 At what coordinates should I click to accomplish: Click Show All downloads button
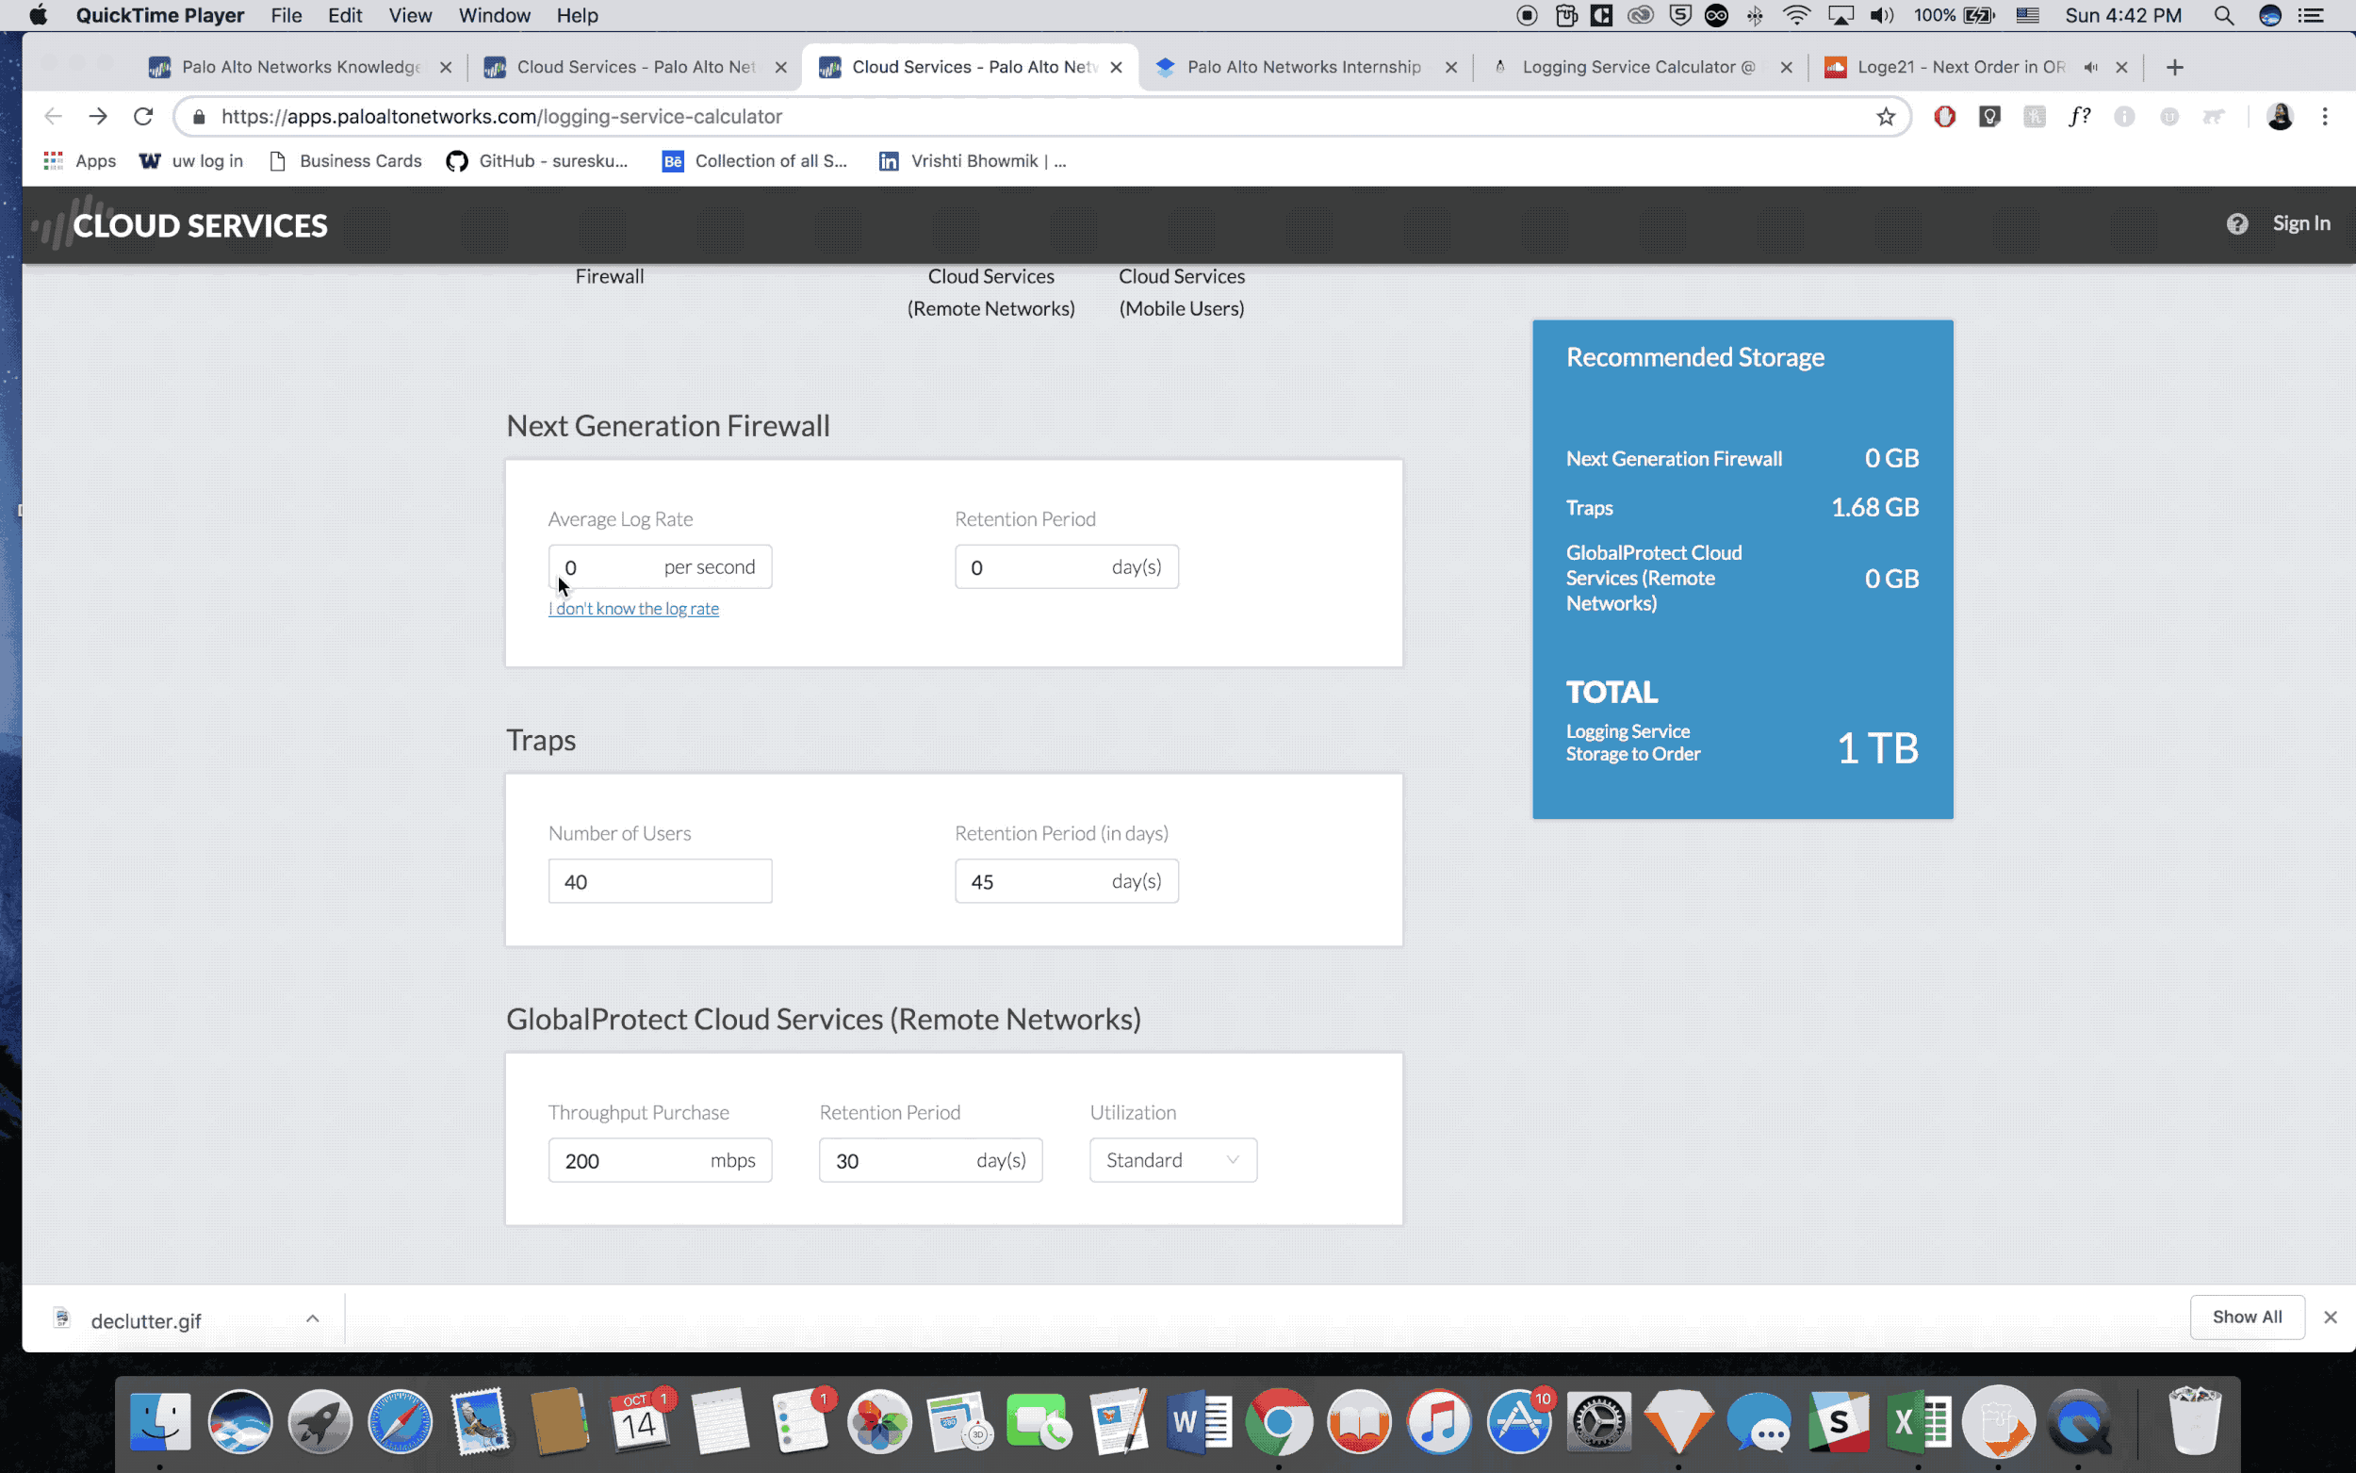(x=2247, y=1318)
